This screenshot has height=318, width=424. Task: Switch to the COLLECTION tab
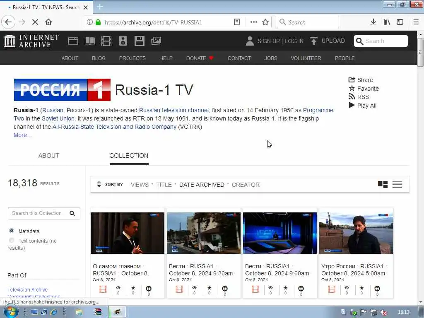[129, 156]
